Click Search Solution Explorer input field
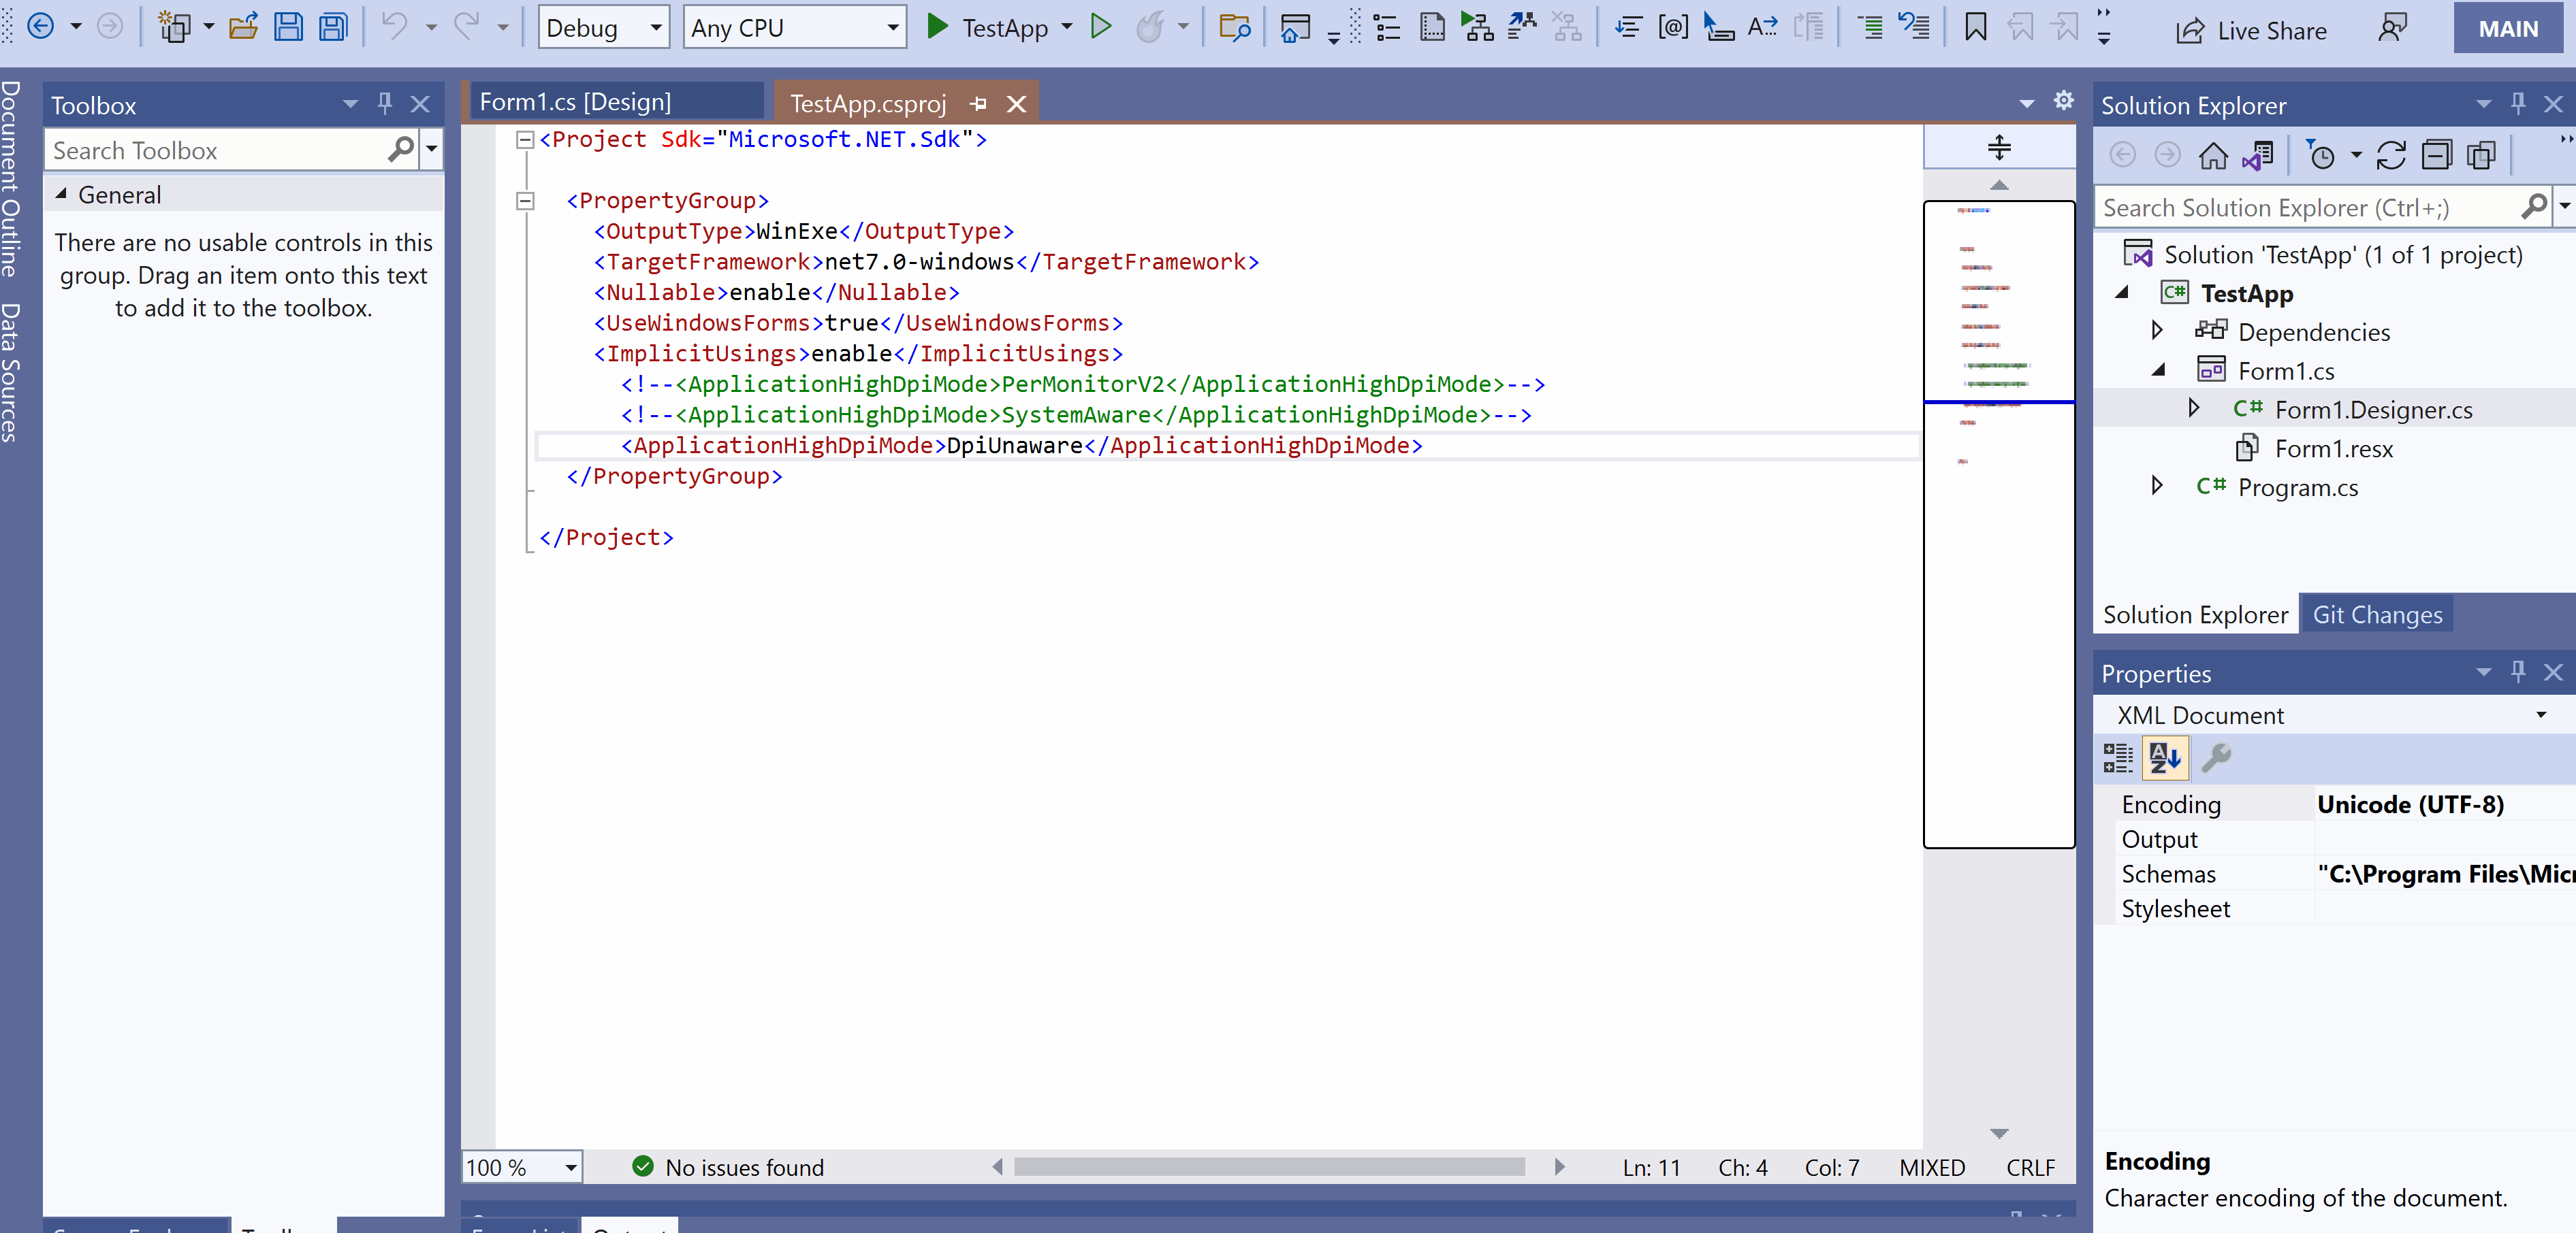Screen dimensions: 2576x1233 (2306, 207)
